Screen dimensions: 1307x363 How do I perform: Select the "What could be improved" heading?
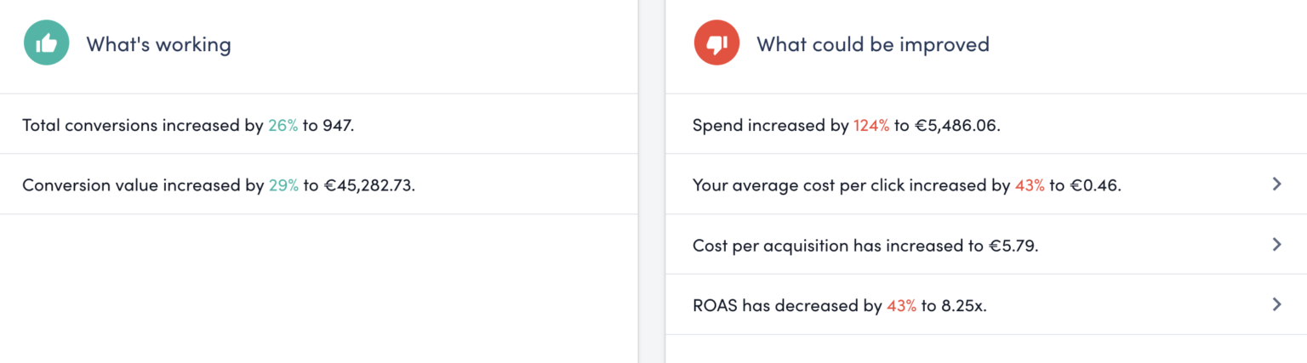click(x=872, y=44)
